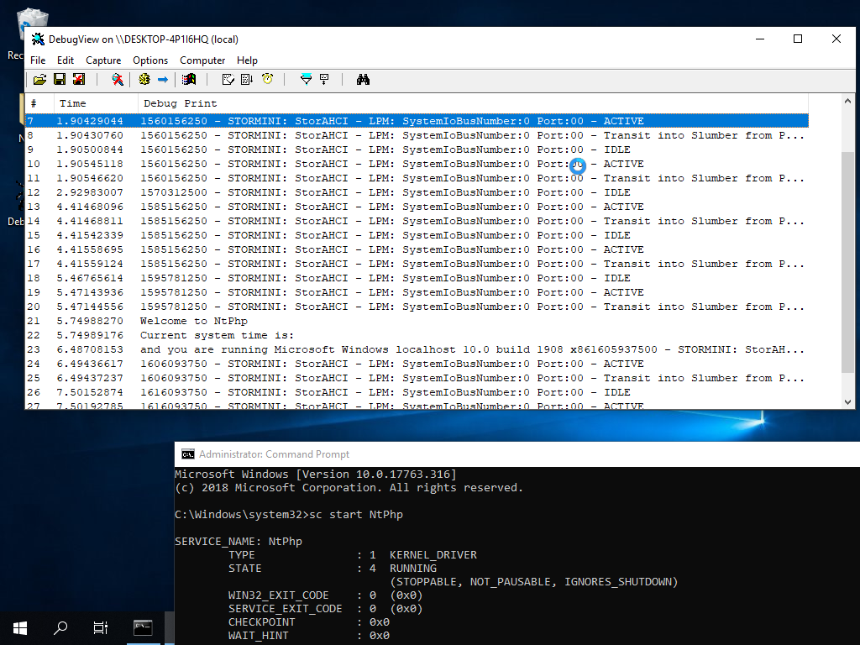The width and height of the screenshot is (860, 645).
Task: Select the 'Welcome to NtPhp' row
Action: [x=417, y=320]
